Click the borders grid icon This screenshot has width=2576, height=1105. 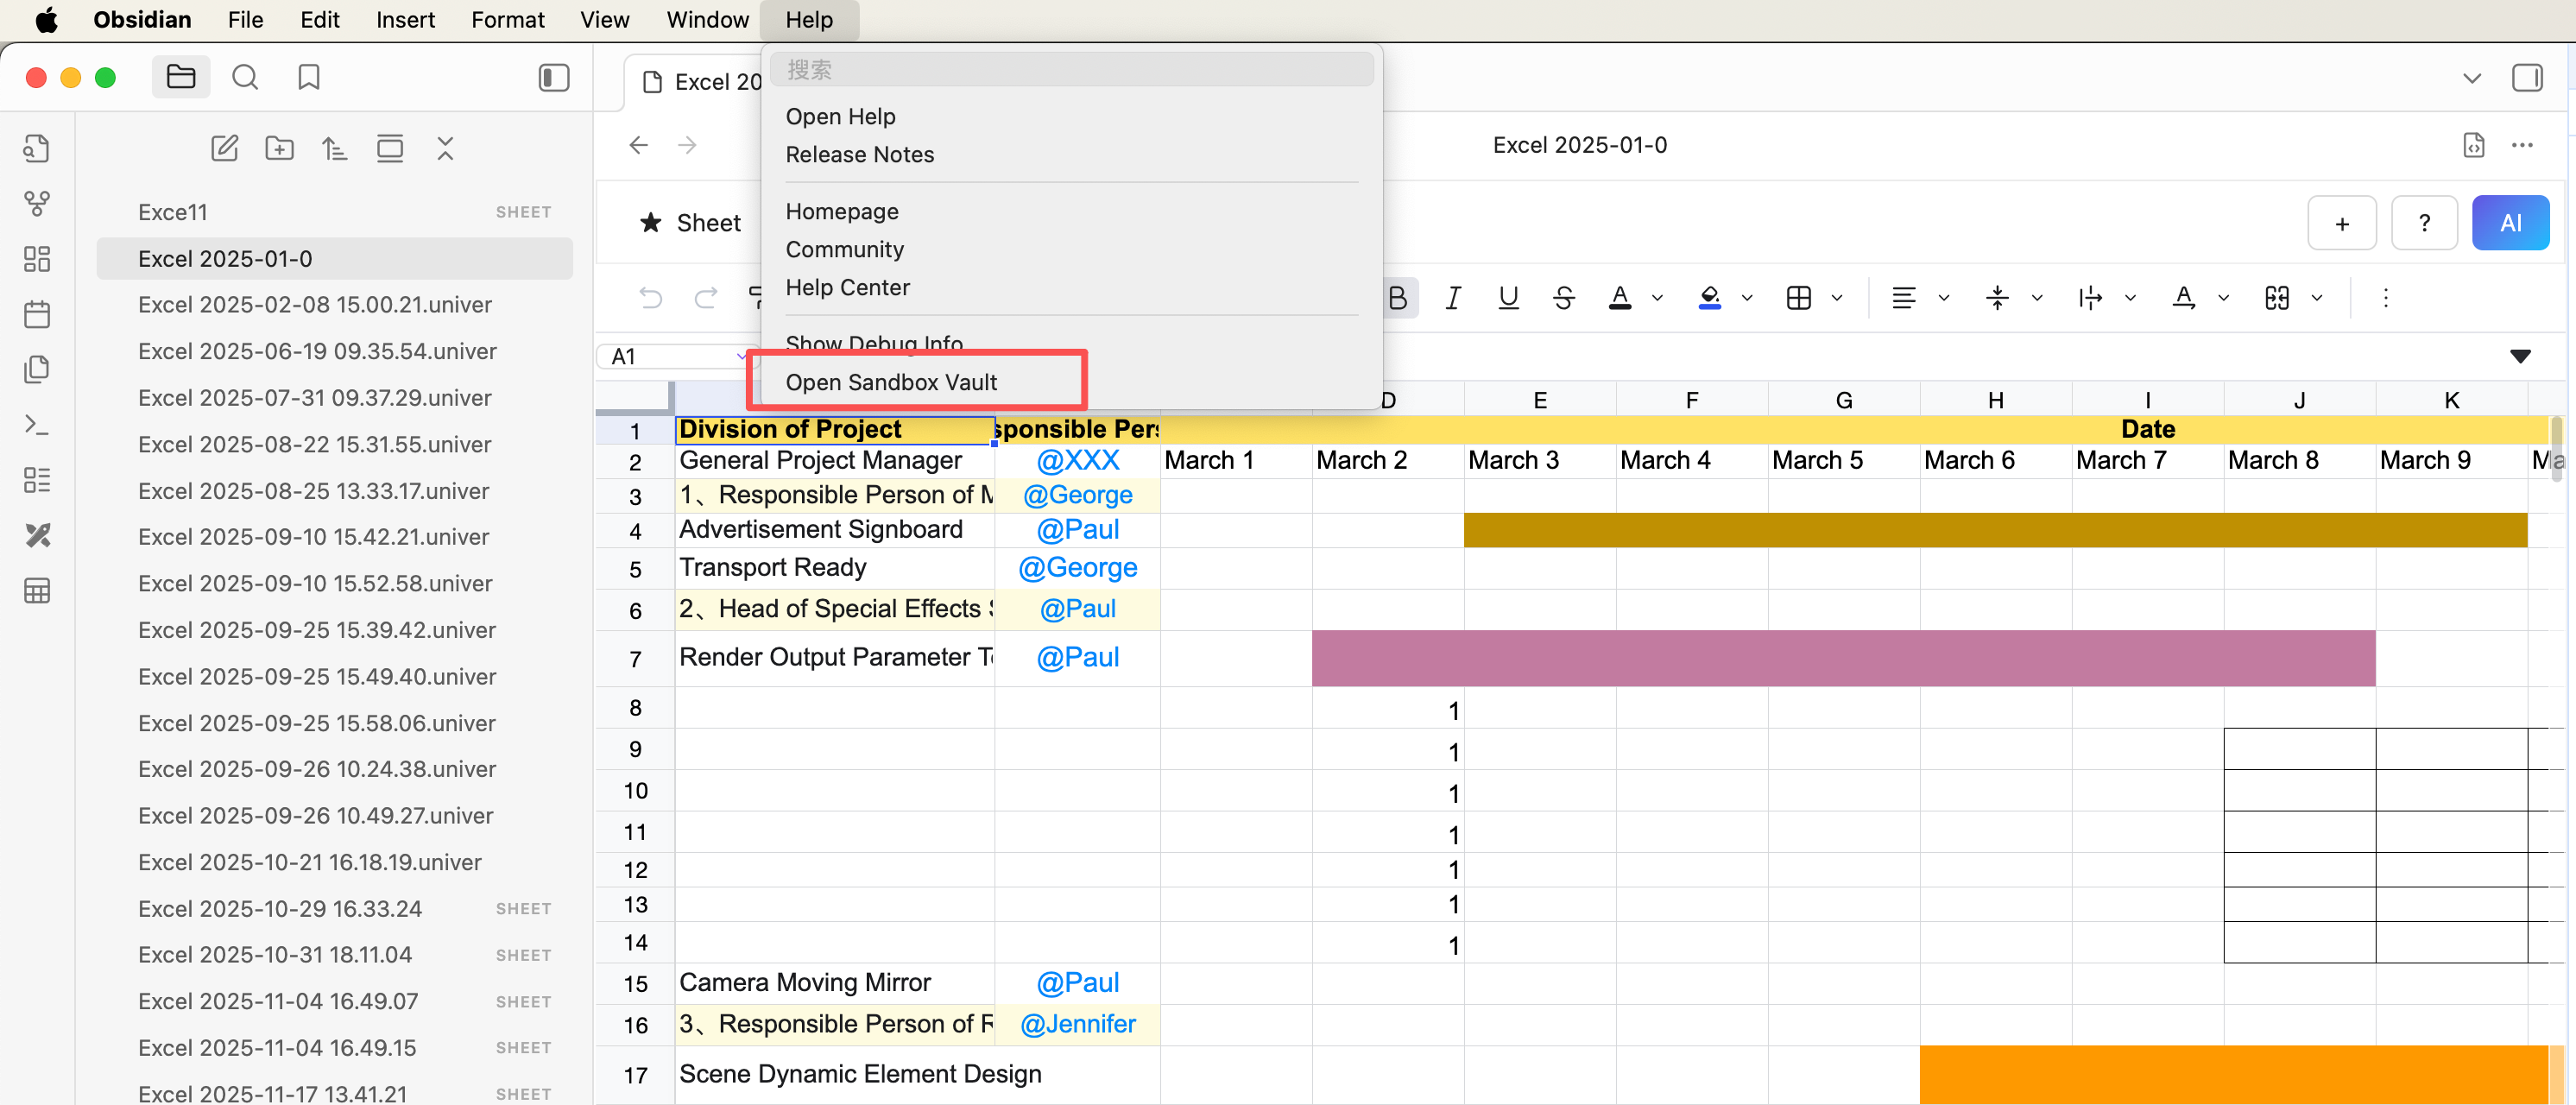1798,297
